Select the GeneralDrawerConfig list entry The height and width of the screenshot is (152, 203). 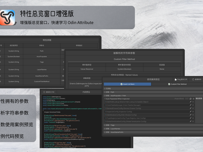tap(147, 108)
